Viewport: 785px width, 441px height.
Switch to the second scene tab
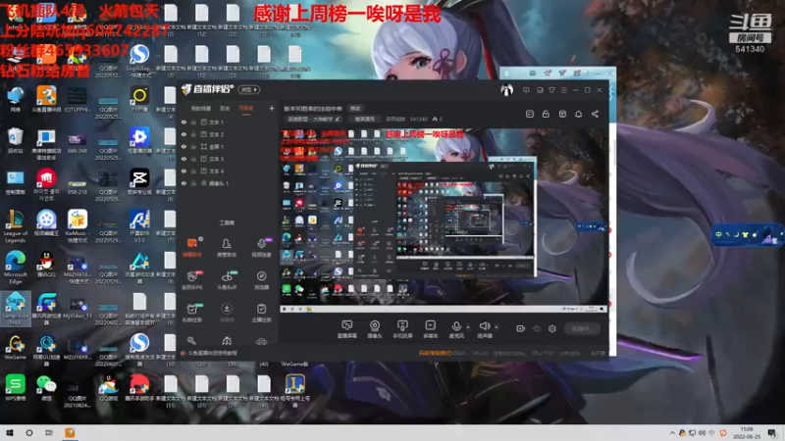(x=225, y=109)
